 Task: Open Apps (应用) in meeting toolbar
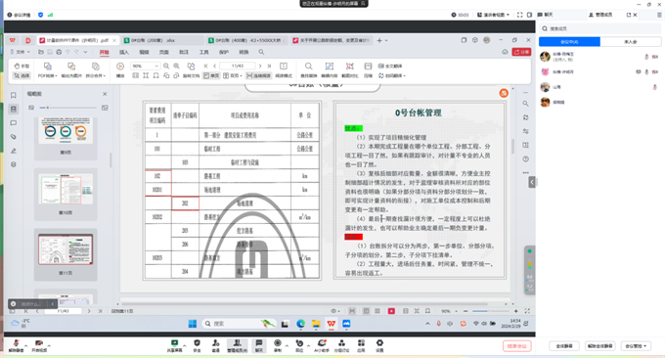tap(361, 345)
